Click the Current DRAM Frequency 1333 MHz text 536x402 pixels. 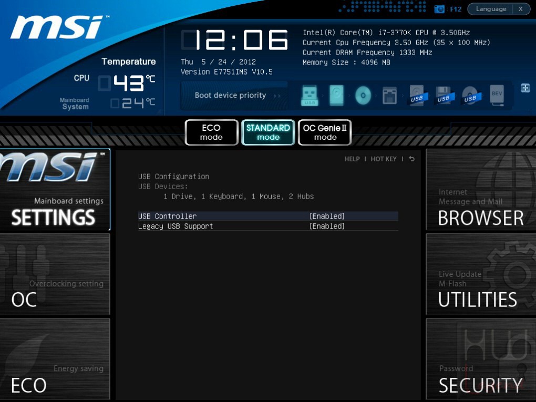[367, 53]
